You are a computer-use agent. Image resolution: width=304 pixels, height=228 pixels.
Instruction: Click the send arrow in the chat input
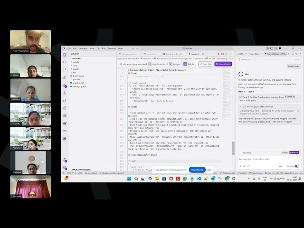(298, 159)
